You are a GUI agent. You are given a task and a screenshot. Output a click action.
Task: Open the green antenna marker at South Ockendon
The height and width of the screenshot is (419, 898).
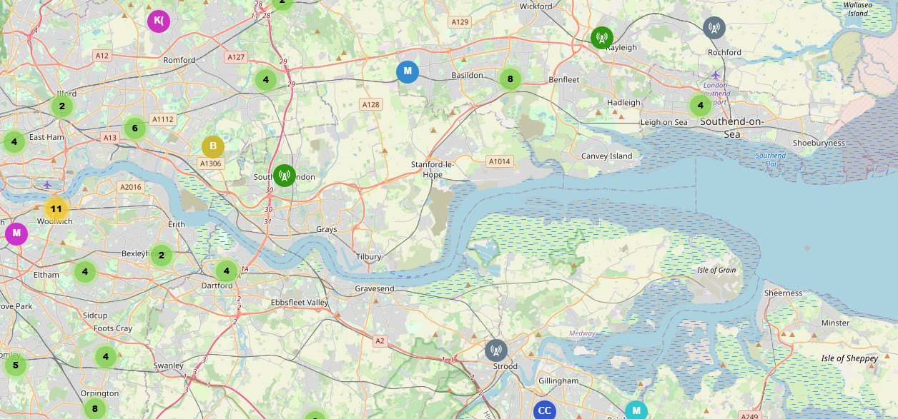(284, 176)
